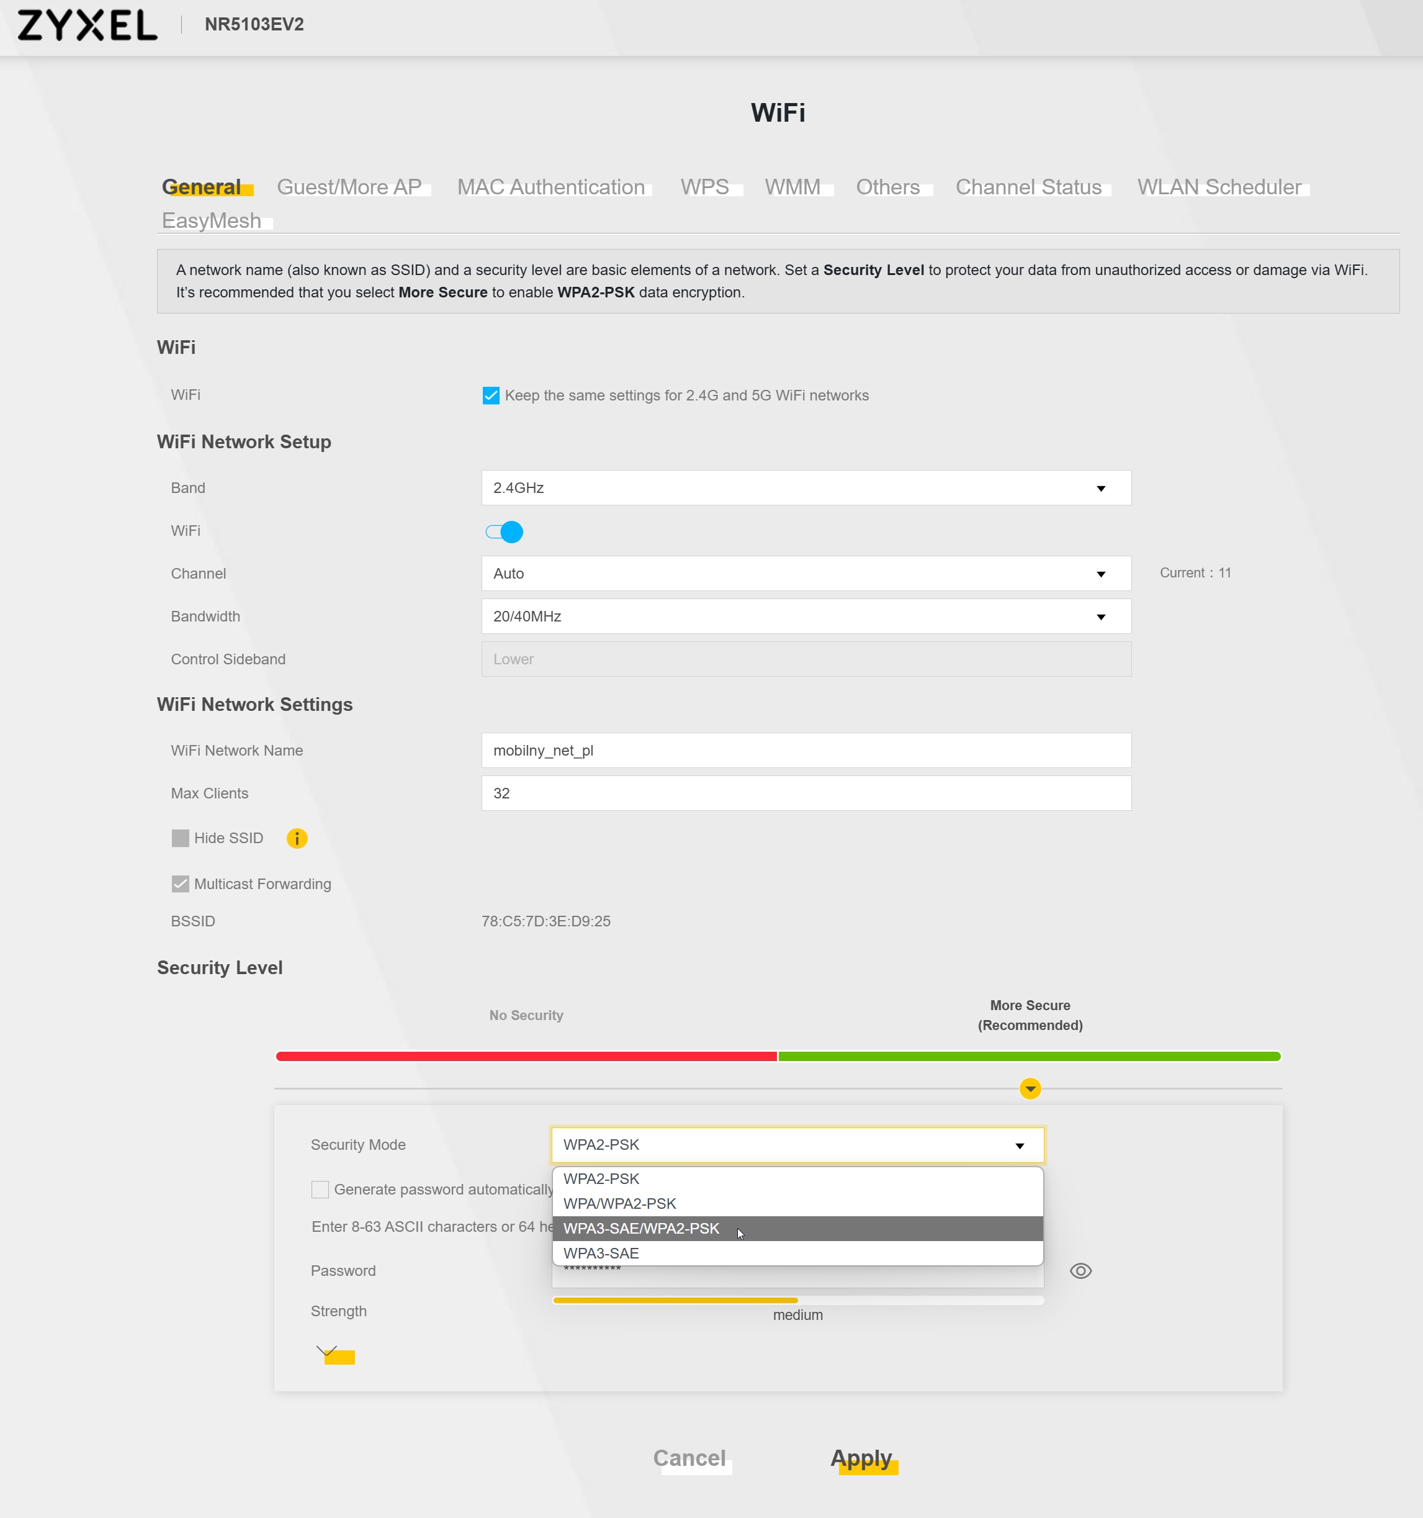Switch to Guest/More AP tab

[x=349, y=187]
